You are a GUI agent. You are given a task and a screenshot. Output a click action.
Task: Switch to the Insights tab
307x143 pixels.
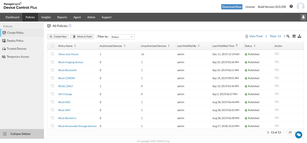46,17
